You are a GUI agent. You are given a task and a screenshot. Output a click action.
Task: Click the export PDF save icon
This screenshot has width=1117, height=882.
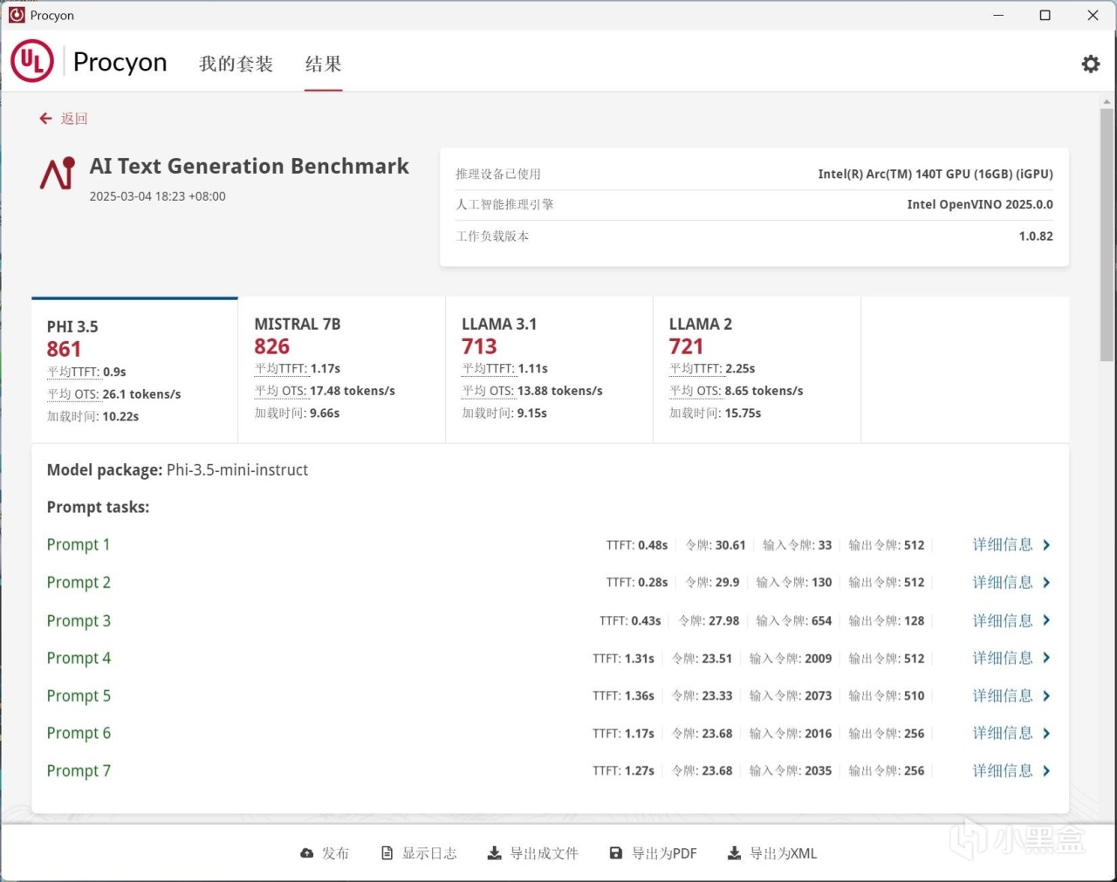click(x=616, y=853)
